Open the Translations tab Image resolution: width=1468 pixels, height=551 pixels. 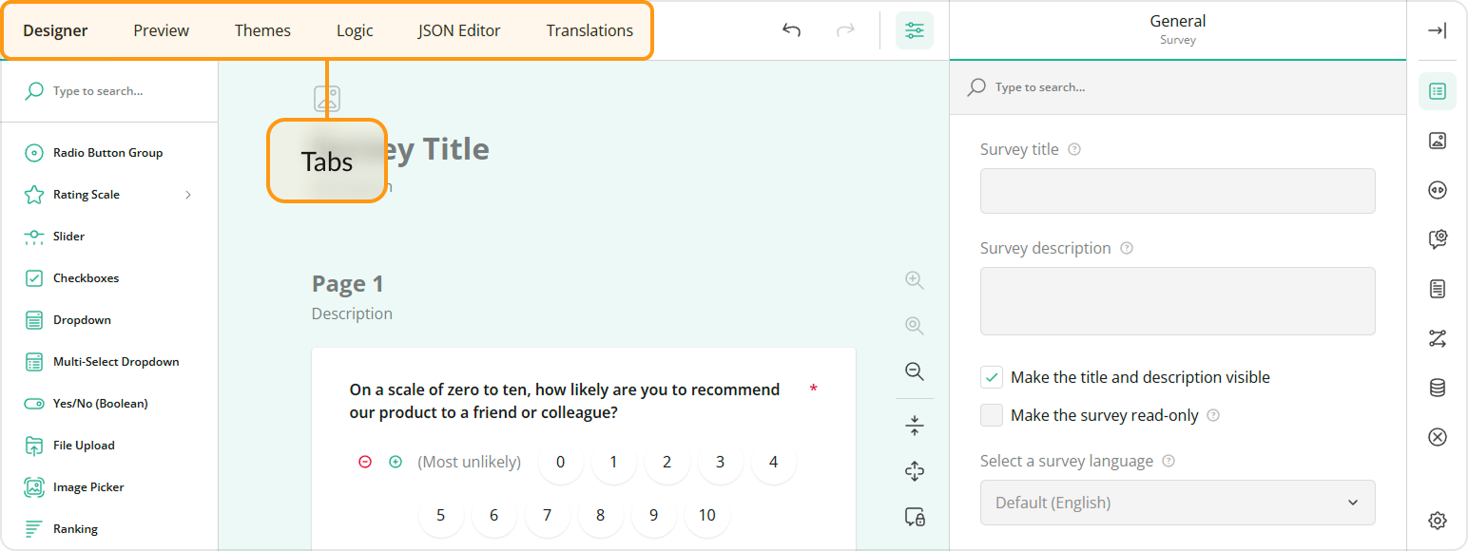pyautogui.click(x=589, y=29)
